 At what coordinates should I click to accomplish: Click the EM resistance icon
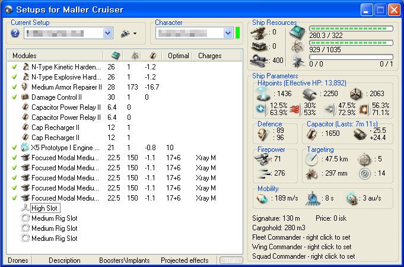[x=262, y=109]
